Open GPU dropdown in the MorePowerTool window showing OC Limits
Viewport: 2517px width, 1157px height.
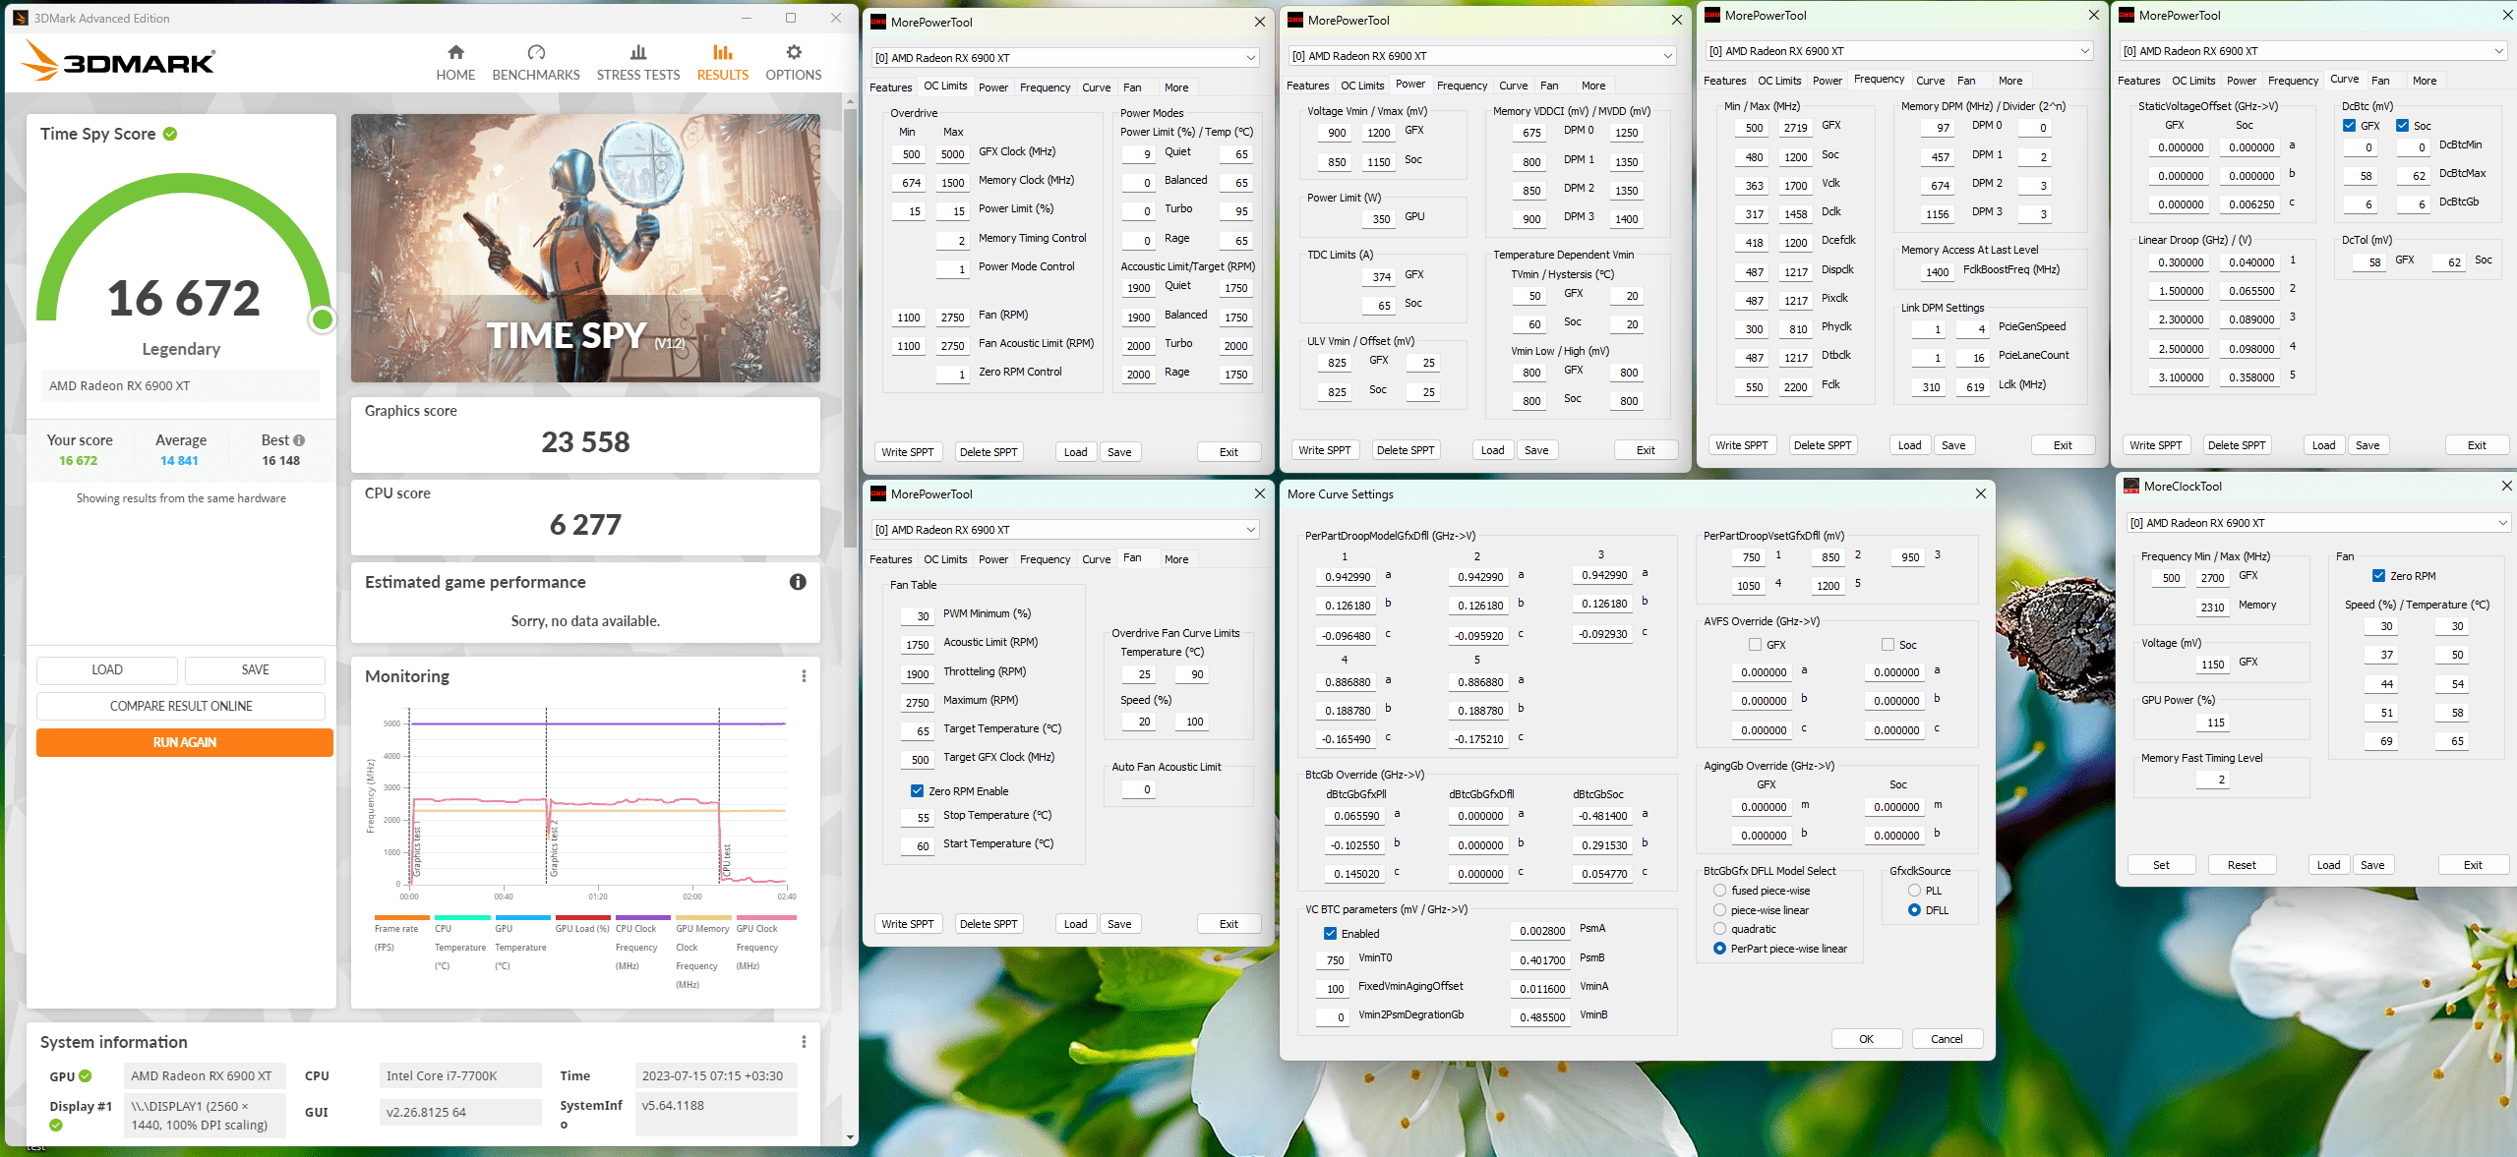click(x=1065, y=58)
